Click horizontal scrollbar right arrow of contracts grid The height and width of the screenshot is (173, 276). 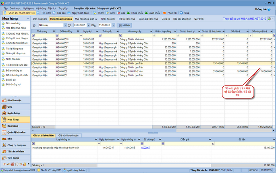274,130
